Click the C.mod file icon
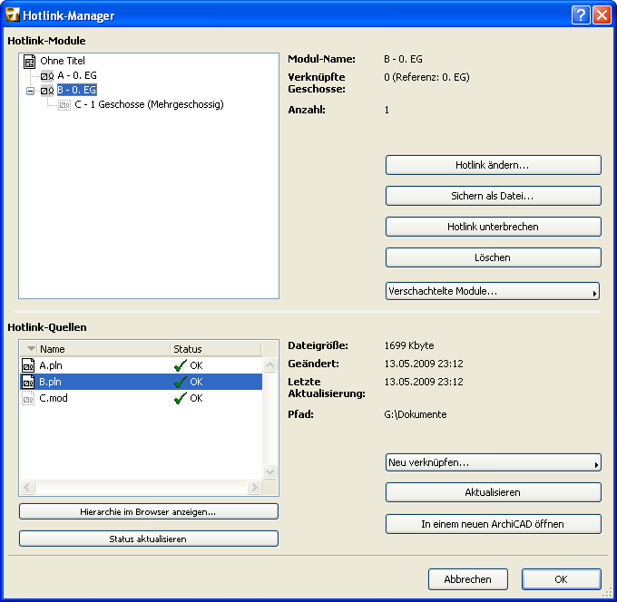Screen dimensions: 617x602 [28, 398]
